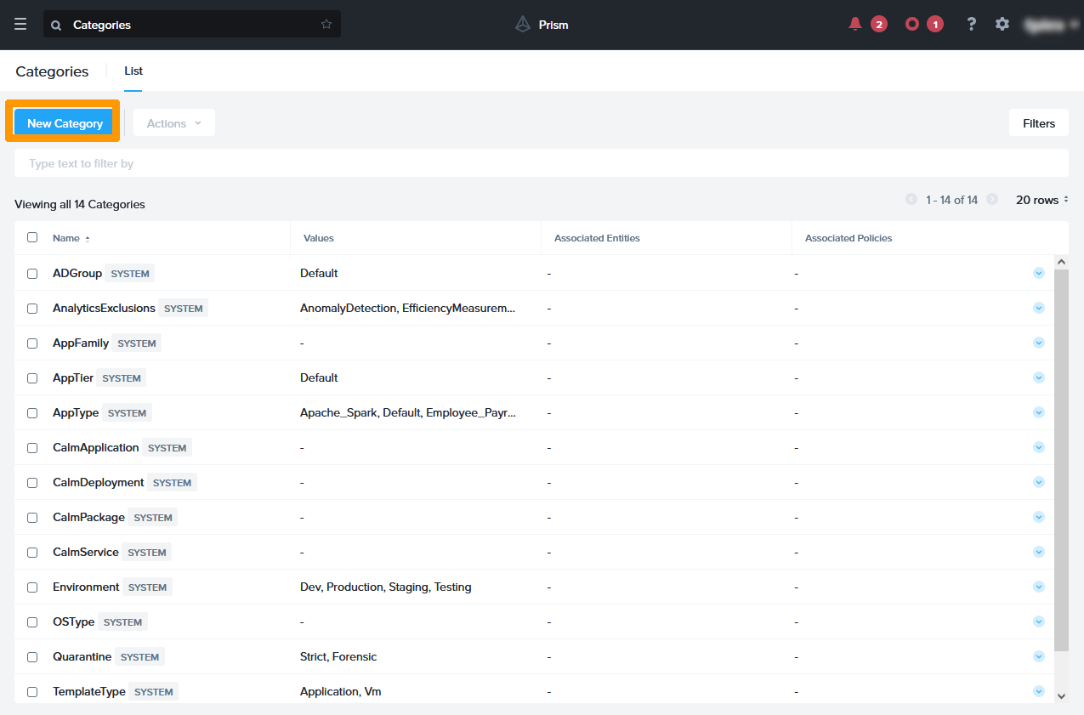
Task: Click the alerts bell icon
Action: pos(854,24)
